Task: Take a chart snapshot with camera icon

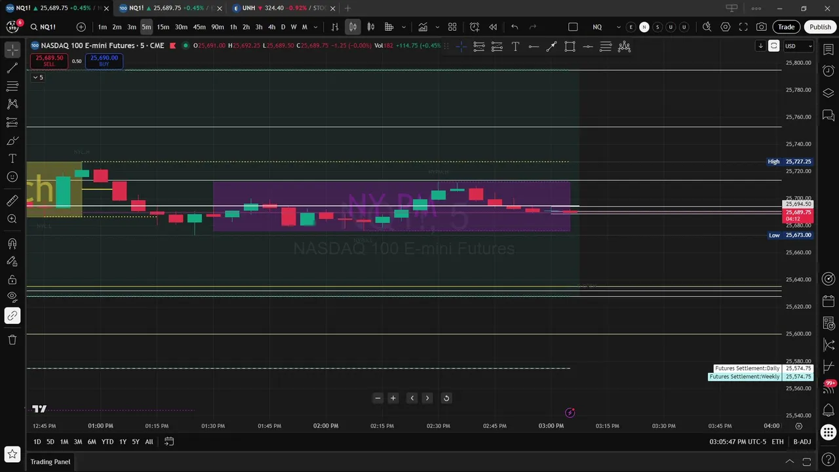Action: coord(761,27)
